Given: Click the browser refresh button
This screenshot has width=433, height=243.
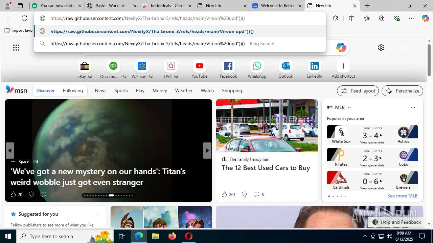Looking at the screenshot, I should [x=24, y=18].
